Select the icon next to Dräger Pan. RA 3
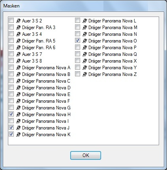This screenshot has height=170, width=167. tap(19, 28)
